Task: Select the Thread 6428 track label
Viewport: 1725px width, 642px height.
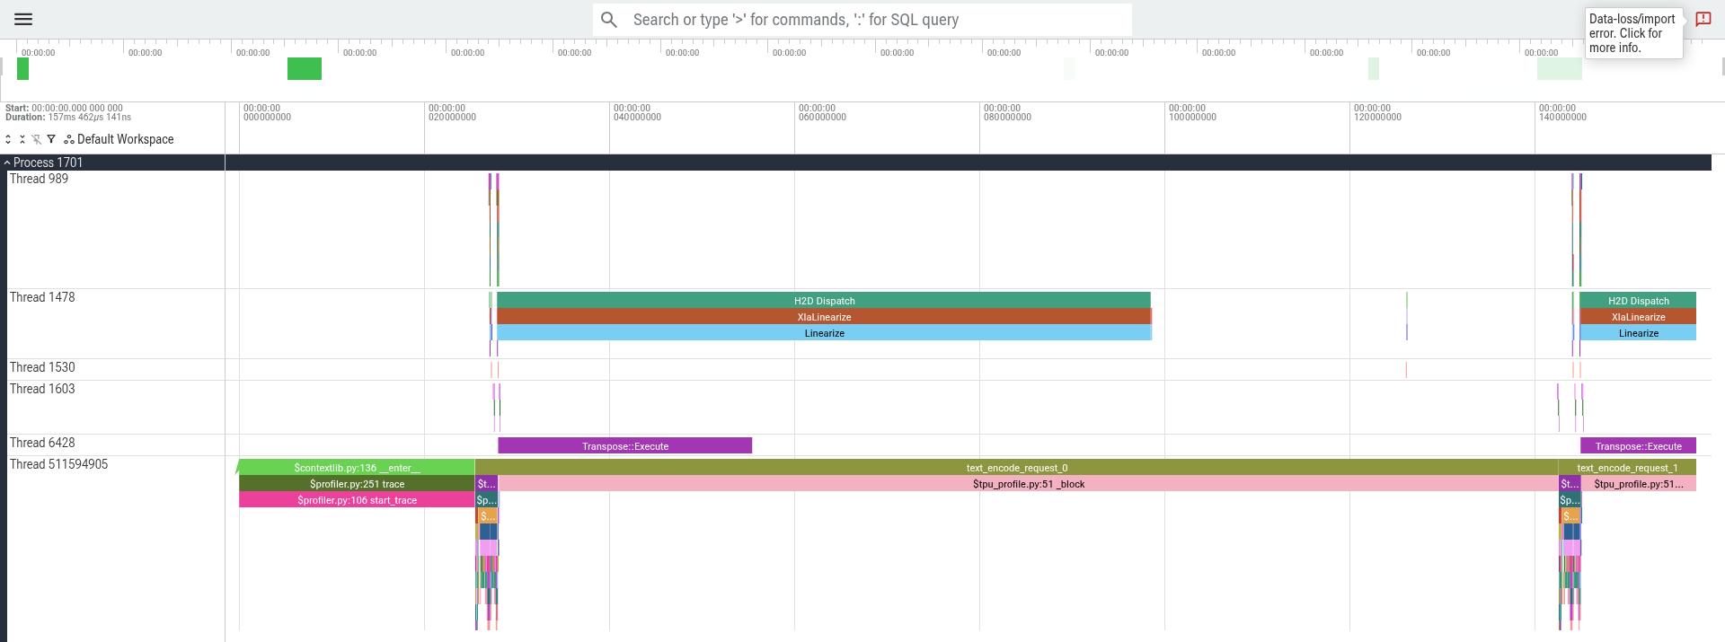Action: (x=42, y=443)
